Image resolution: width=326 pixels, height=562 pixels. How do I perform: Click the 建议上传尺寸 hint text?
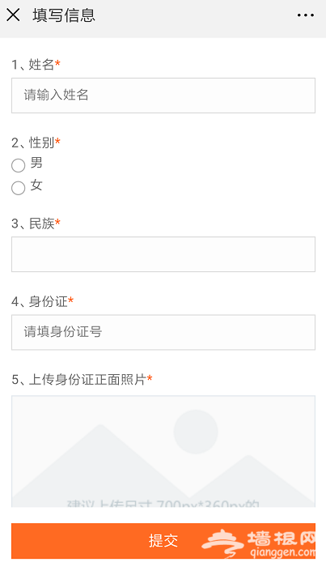pyautogui.click(x=163, y=503)
